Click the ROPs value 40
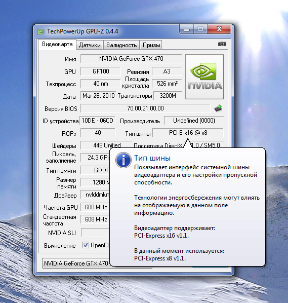 pos(98,133)
